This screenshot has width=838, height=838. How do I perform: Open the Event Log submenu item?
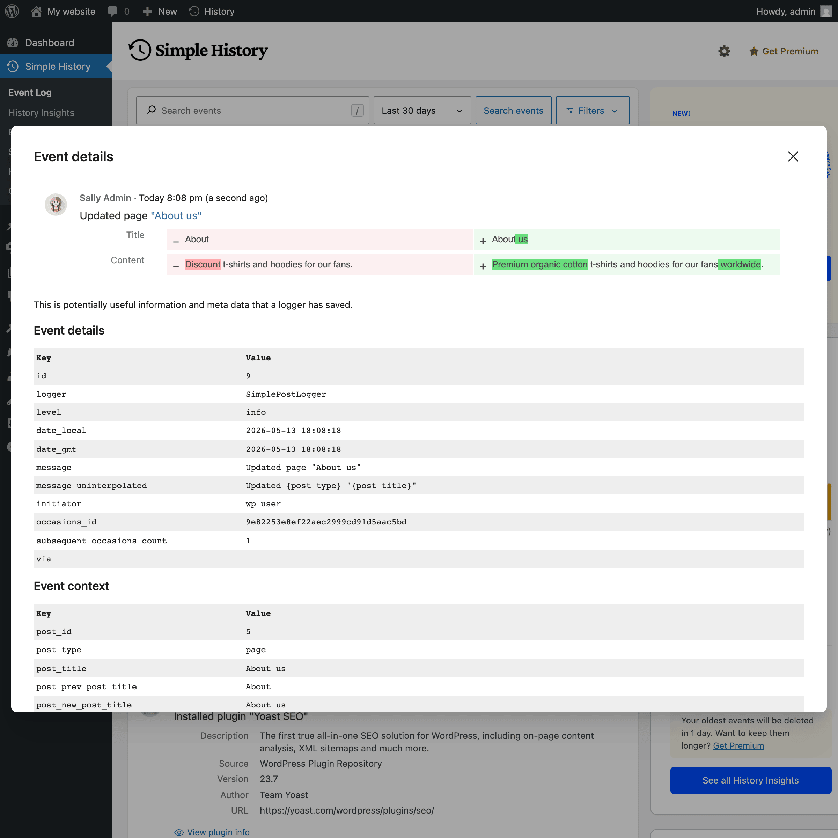30,93
